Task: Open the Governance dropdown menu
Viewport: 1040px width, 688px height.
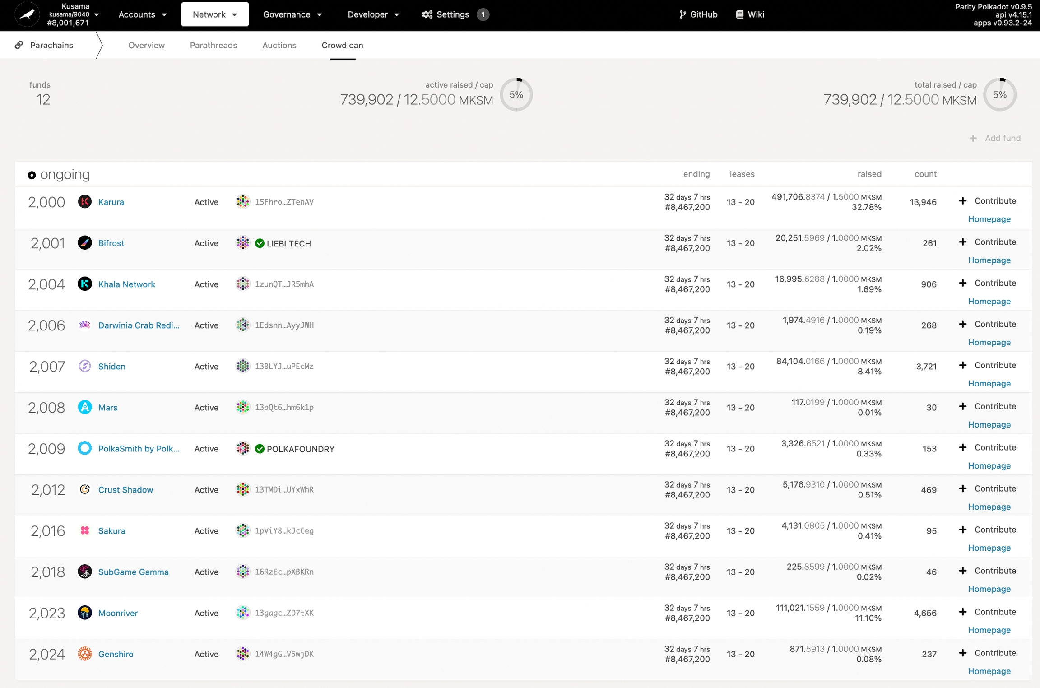Action: [292, 14]
